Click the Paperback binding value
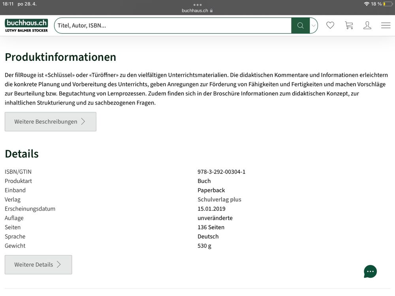Image resolution: width=395 pixels, height=296 pixels. (x=211, y=190)
